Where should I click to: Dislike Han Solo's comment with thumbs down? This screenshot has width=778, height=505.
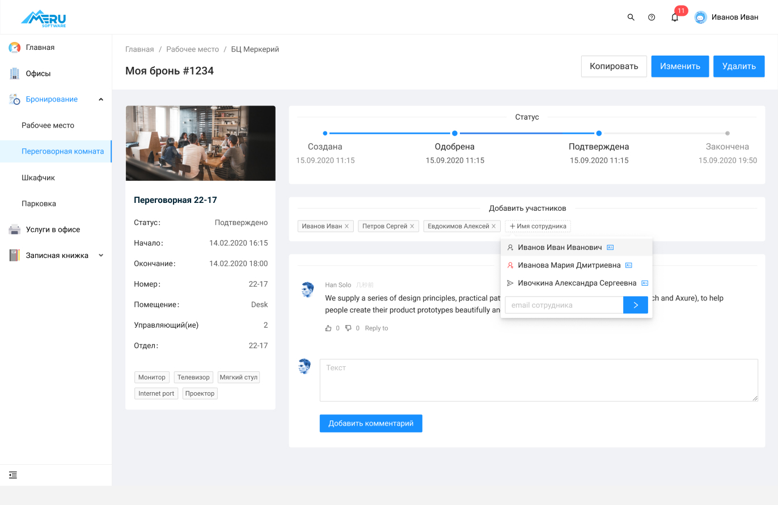[x=348, y=328]
